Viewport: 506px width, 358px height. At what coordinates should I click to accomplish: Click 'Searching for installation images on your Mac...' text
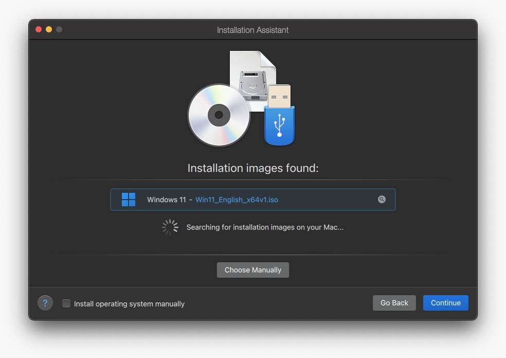(x=265, y=227)
